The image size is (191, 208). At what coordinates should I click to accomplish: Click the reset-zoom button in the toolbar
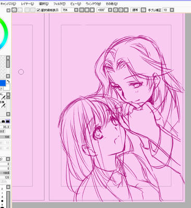(x=92, y=10)
